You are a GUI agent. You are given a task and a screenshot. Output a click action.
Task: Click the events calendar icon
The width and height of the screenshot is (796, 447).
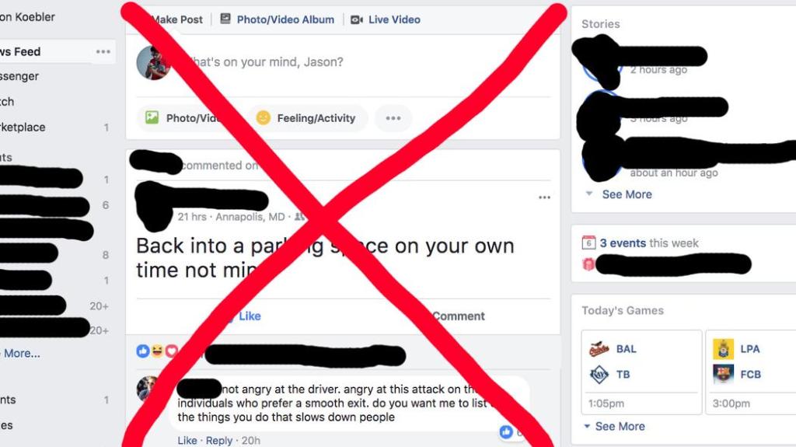(588, 243)
